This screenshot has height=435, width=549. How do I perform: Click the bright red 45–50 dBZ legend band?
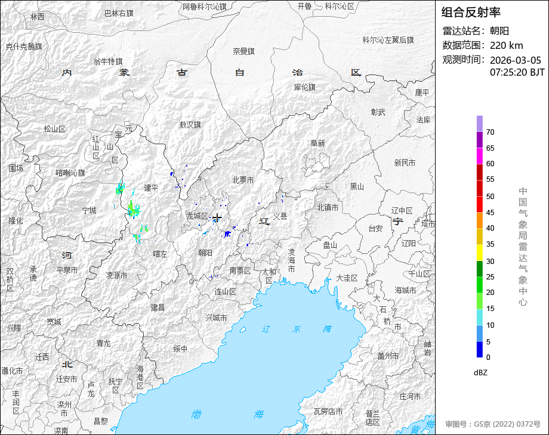click(x=479, y=204)
